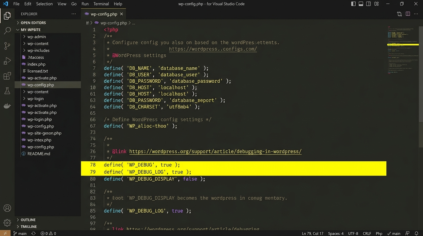Open the Terminal menu
Image resolution: width=423 pixels, height=236 pixels.
[101, 4]
